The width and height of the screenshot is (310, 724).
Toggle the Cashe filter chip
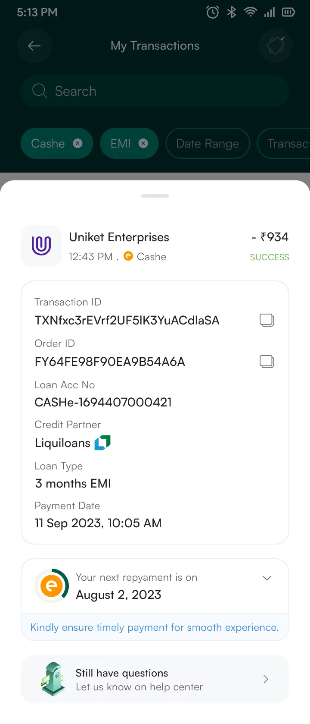57,143
